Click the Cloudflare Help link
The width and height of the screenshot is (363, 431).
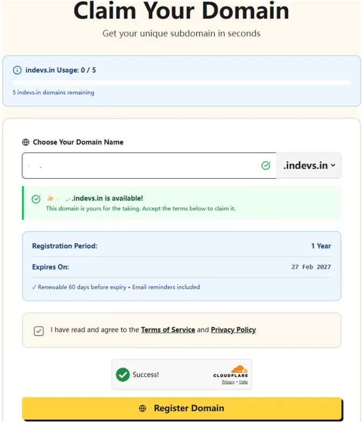(244, 382)
